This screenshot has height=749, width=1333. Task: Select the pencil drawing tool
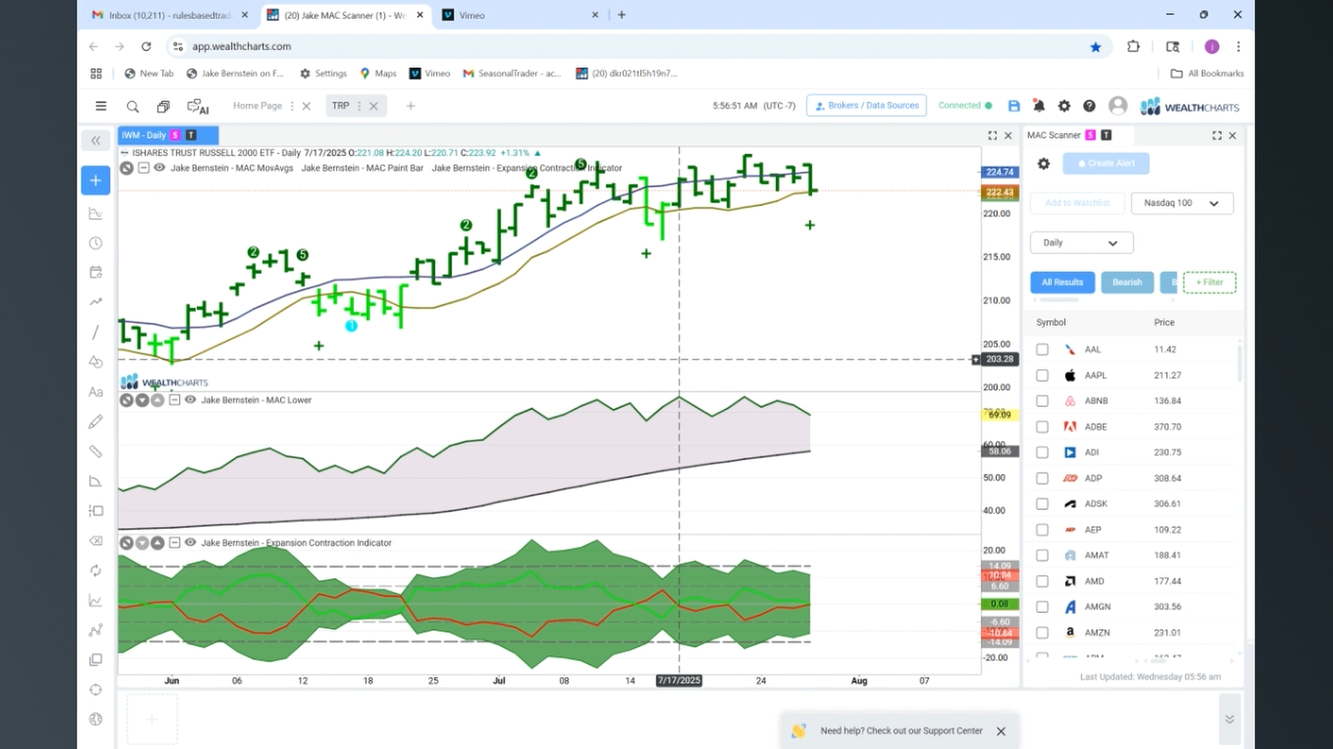point(96,422)
